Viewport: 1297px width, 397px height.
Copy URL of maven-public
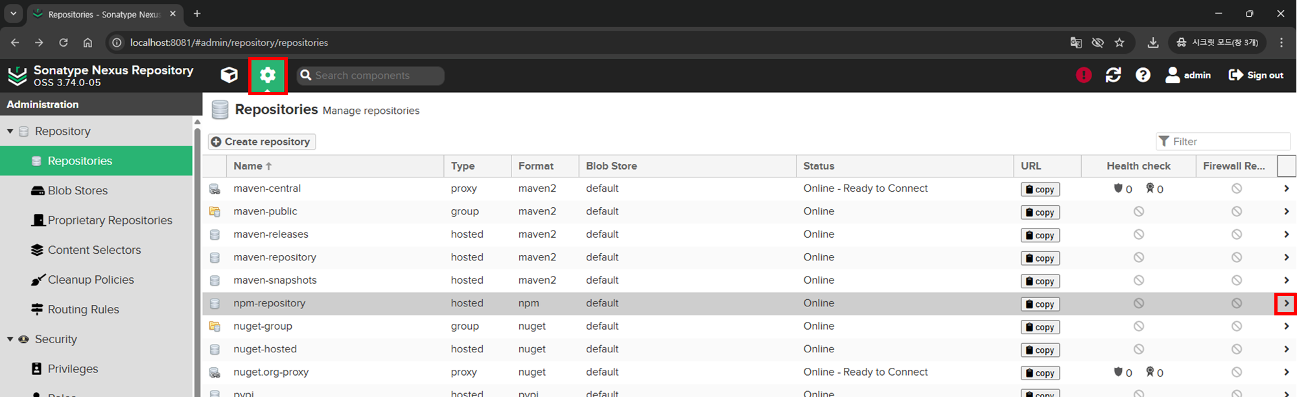[1040, 212]
